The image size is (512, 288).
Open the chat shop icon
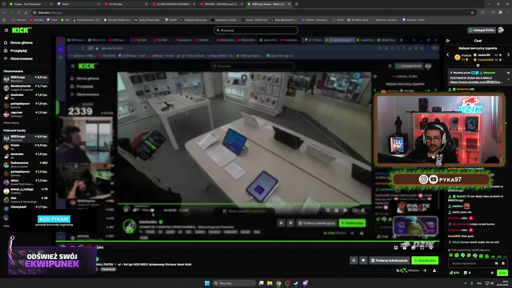click(x=465, y=273)
